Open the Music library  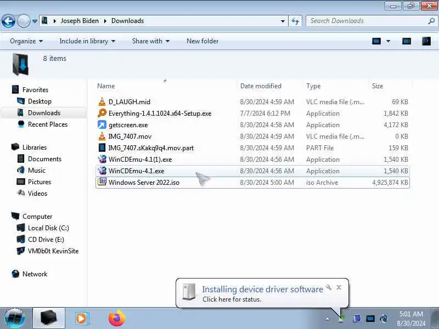[36, 171]
